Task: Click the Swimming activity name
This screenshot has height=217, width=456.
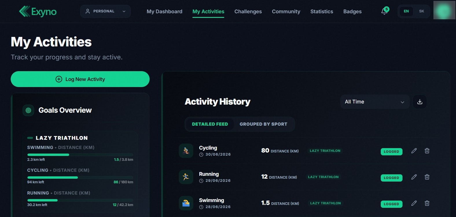Action: point(212,200)
